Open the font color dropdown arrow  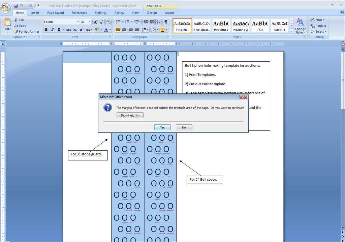(110, 30)
